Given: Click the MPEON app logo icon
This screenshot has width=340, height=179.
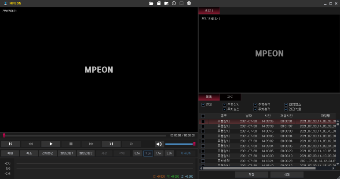Looking at the screenshot, I should 5,4.
